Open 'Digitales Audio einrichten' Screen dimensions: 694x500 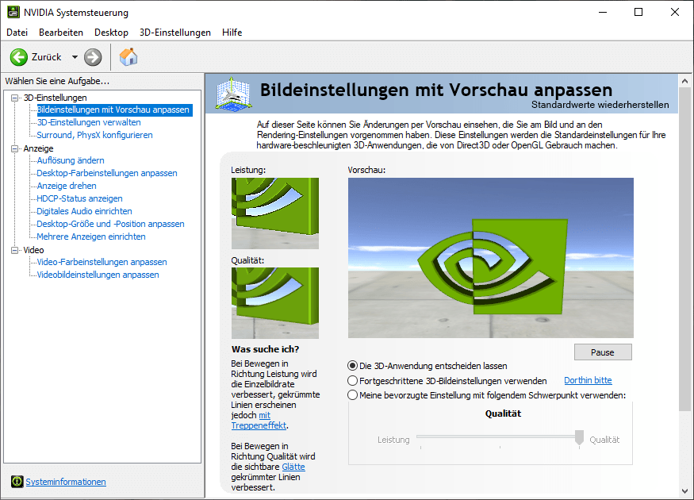tap(84, 211)
